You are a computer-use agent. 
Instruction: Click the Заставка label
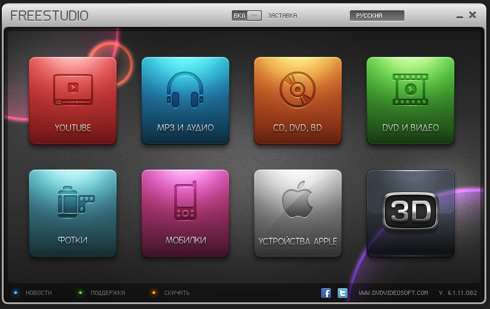(282, 16)
